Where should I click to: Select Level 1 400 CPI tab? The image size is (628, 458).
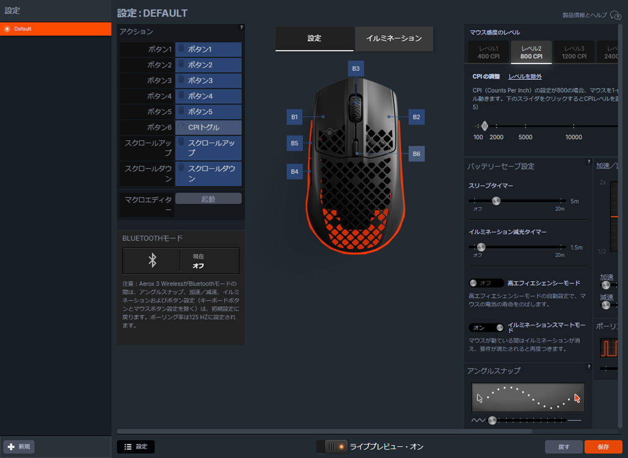click(x=488, y=52)
